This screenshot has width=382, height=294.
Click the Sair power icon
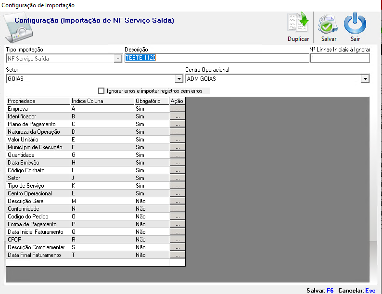(355, 24)
